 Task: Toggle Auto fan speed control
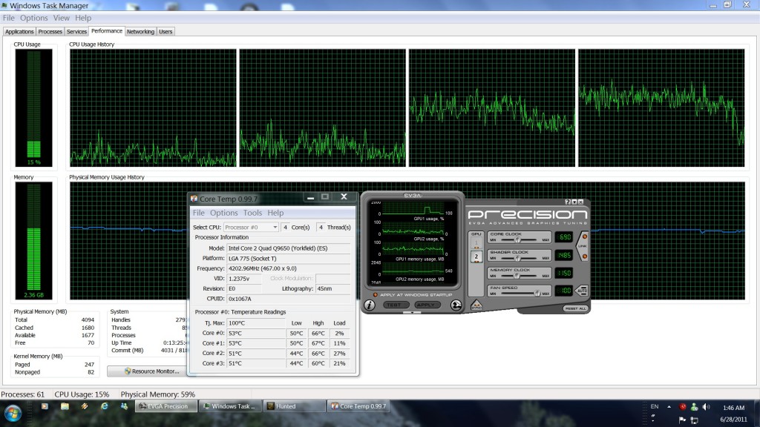point(583,291)
